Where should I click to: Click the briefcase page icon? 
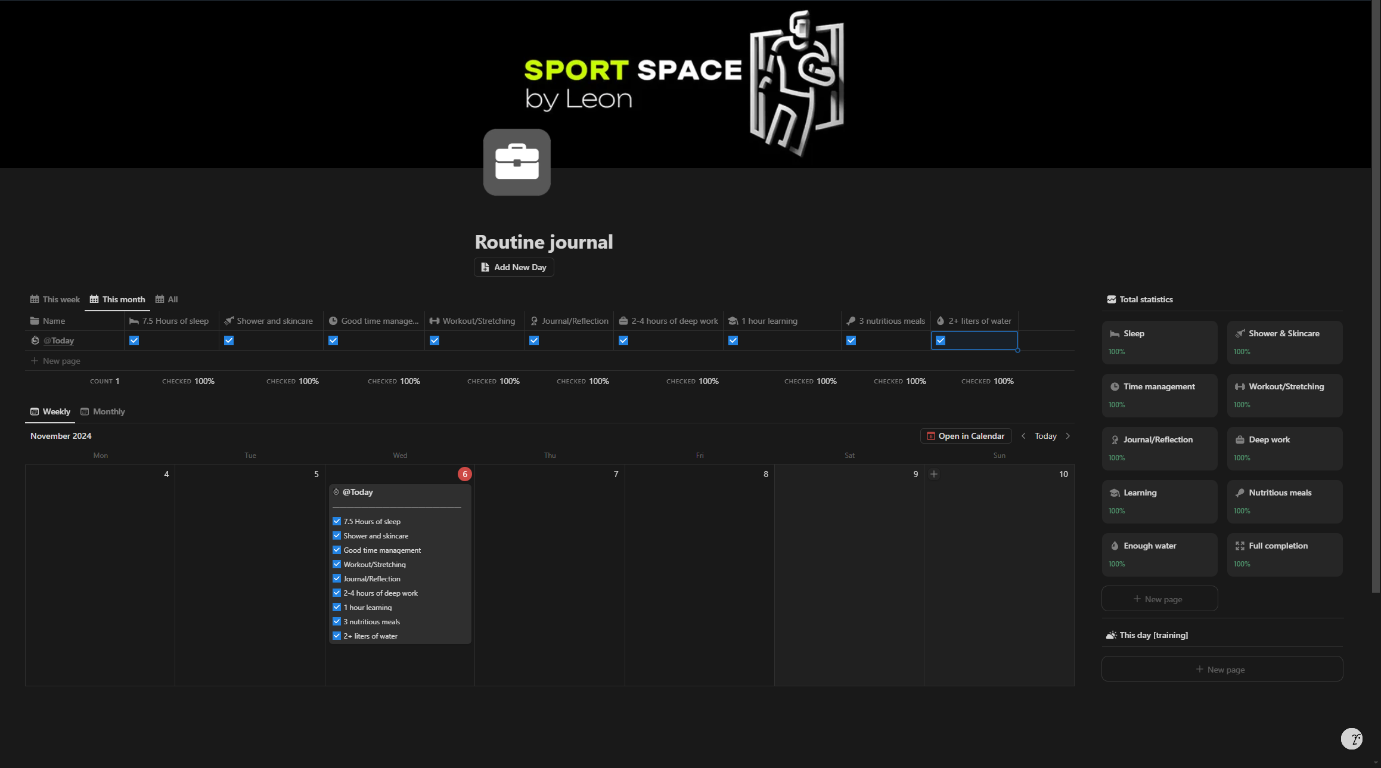[516, 162]
